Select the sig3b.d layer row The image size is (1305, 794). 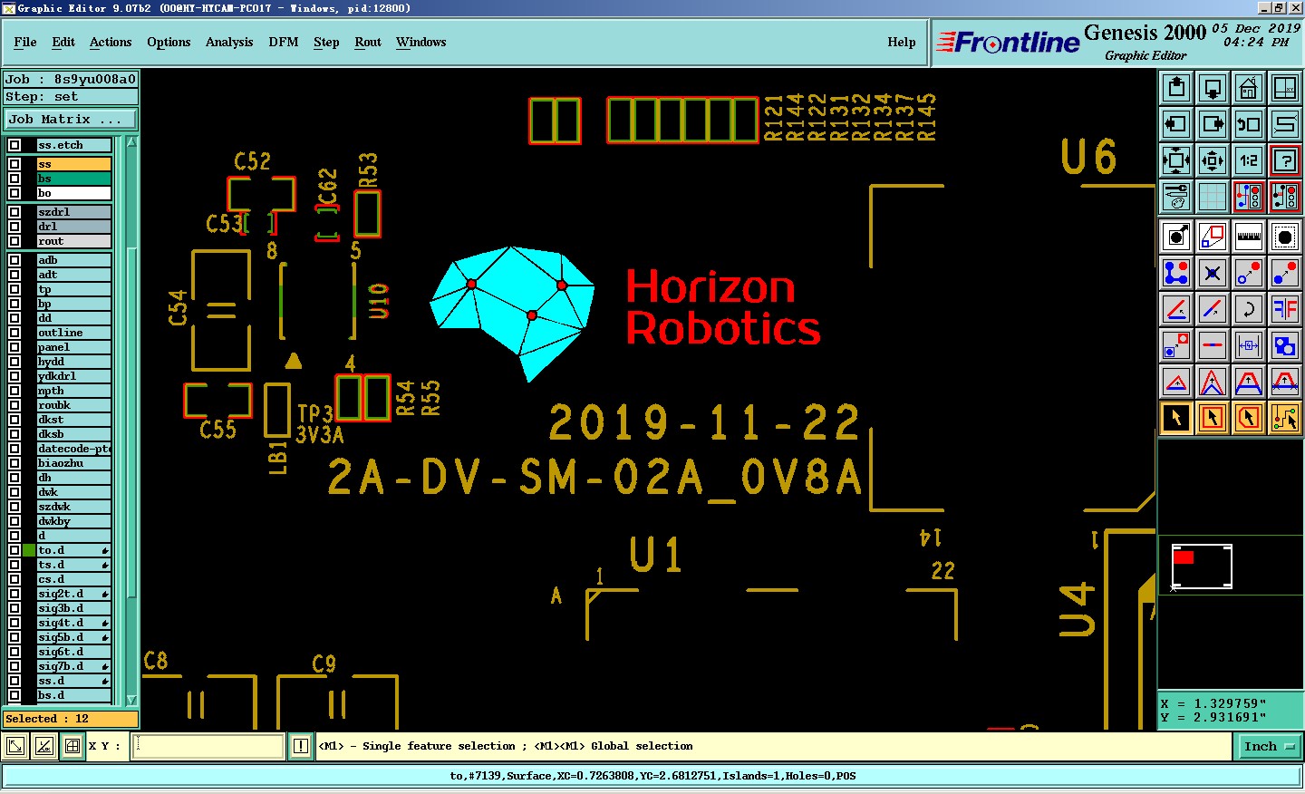tap(74, 608)
